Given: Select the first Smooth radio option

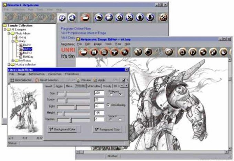Looking at the screenshot, I should (x=111, y=119).
